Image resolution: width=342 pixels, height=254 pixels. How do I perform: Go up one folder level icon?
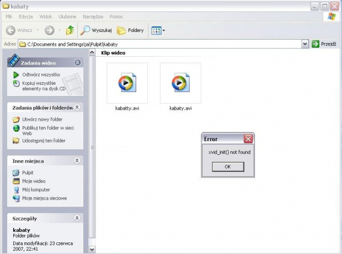coord(70,30)
